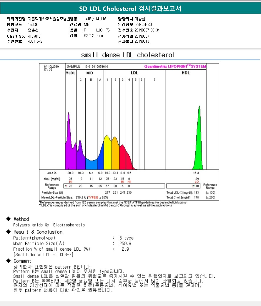Select Total Chol. value '178'
The height and width of the screenshot is (306, 261).
click(196, 197)
